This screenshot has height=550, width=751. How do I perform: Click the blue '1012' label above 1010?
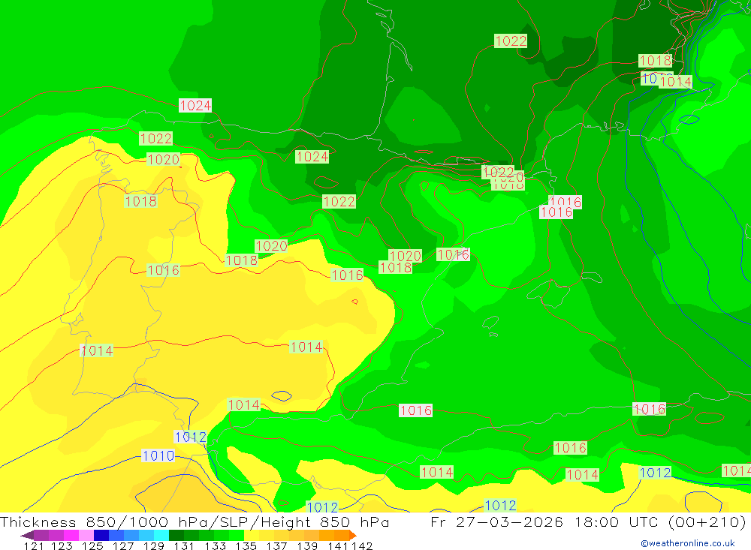[x=191, y=437]
